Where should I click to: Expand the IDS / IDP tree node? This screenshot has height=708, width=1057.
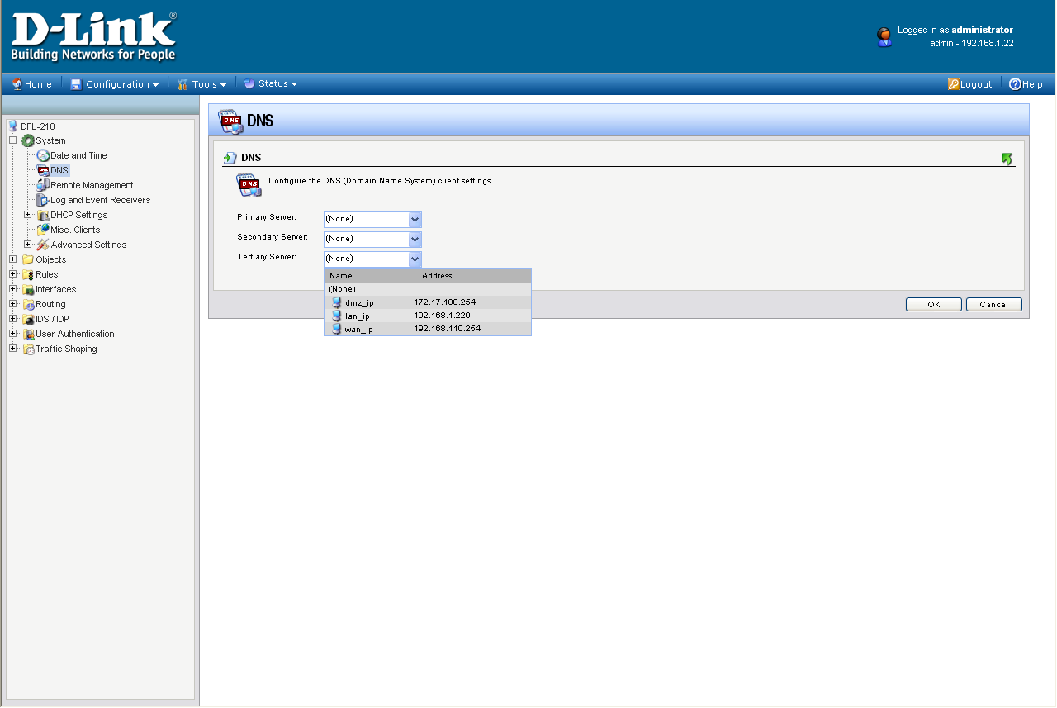13,319
